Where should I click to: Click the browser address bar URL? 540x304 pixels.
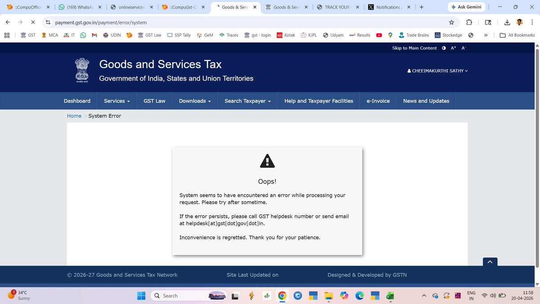101,22
